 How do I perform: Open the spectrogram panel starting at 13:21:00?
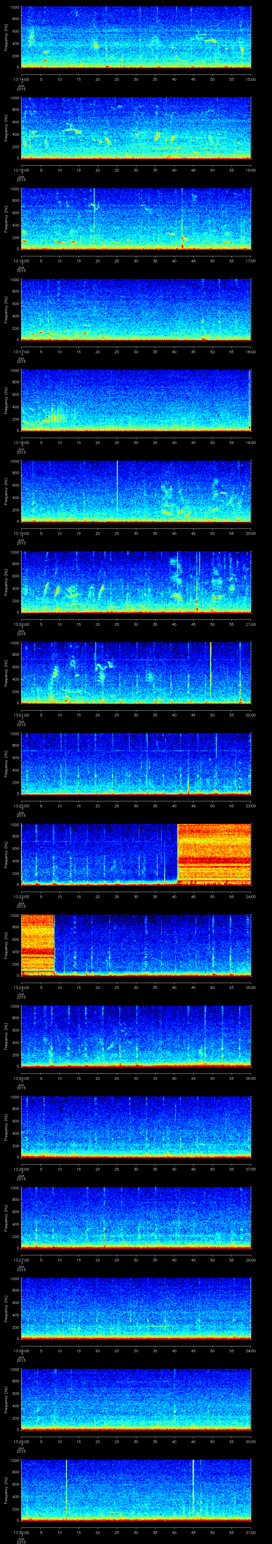point(136,673)
